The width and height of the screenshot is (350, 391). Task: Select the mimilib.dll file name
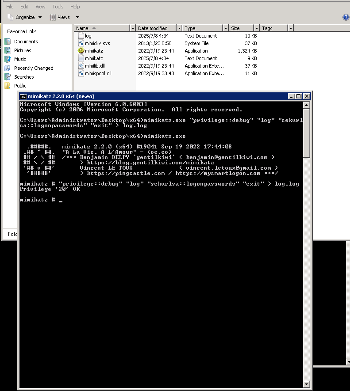[95, 66]
